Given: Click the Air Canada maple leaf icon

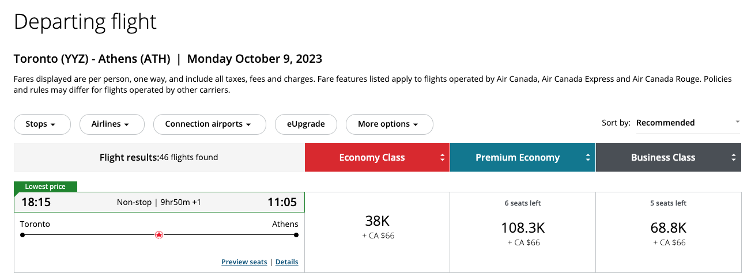Looking at the screenshot, I should coord(159,235).
